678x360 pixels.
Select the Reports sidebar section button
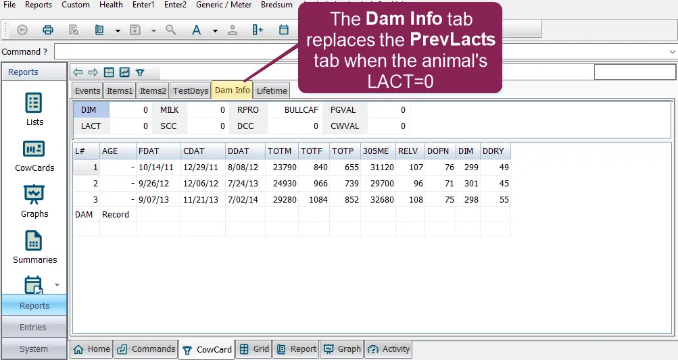point(34,305)
